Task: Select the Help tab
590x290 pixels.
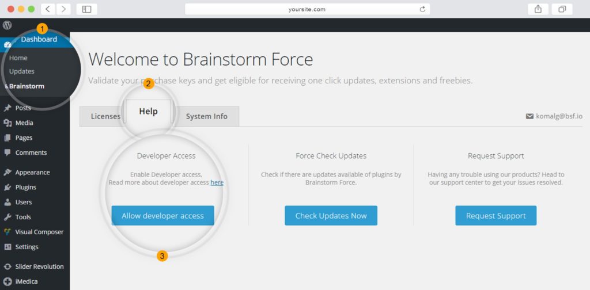Action: (x=148, y=112)
